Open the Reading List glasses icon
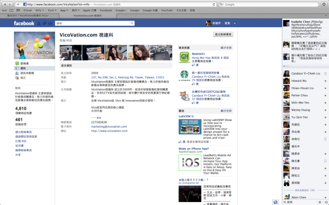The width and height of the screenshot is (329, 205). (x=5, y=10)
